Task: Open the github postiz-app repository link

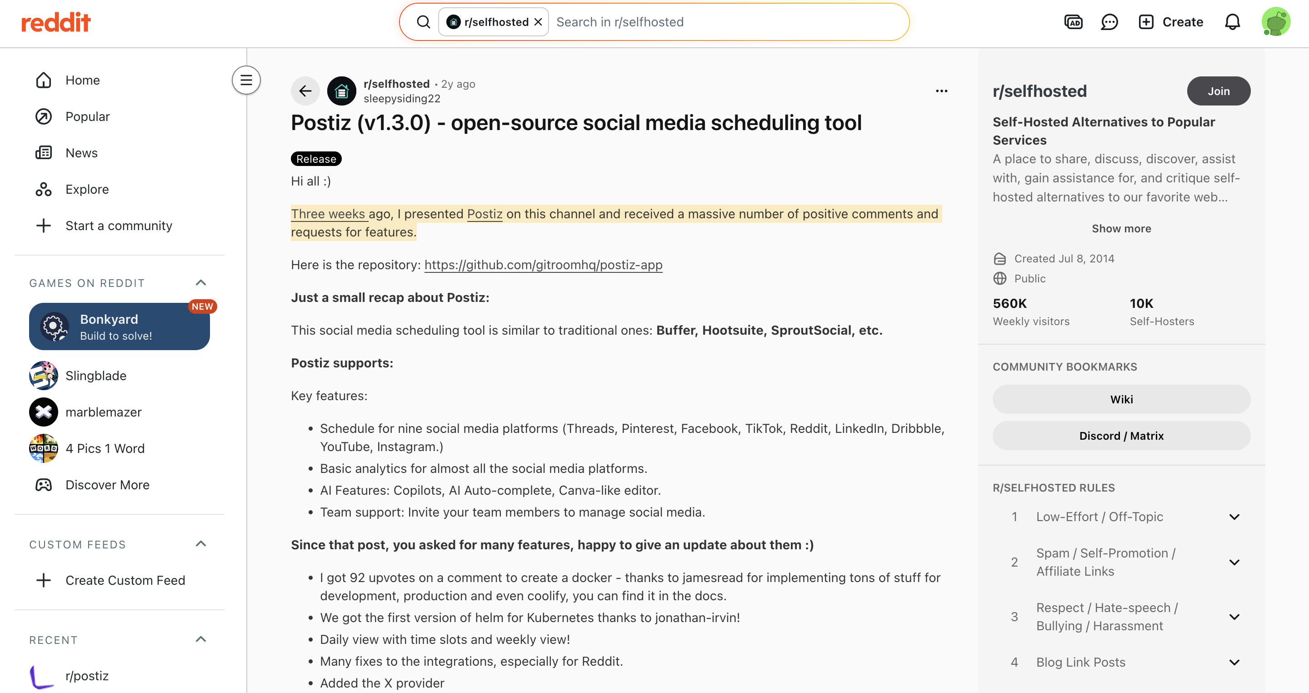Action: click(543, 265)
